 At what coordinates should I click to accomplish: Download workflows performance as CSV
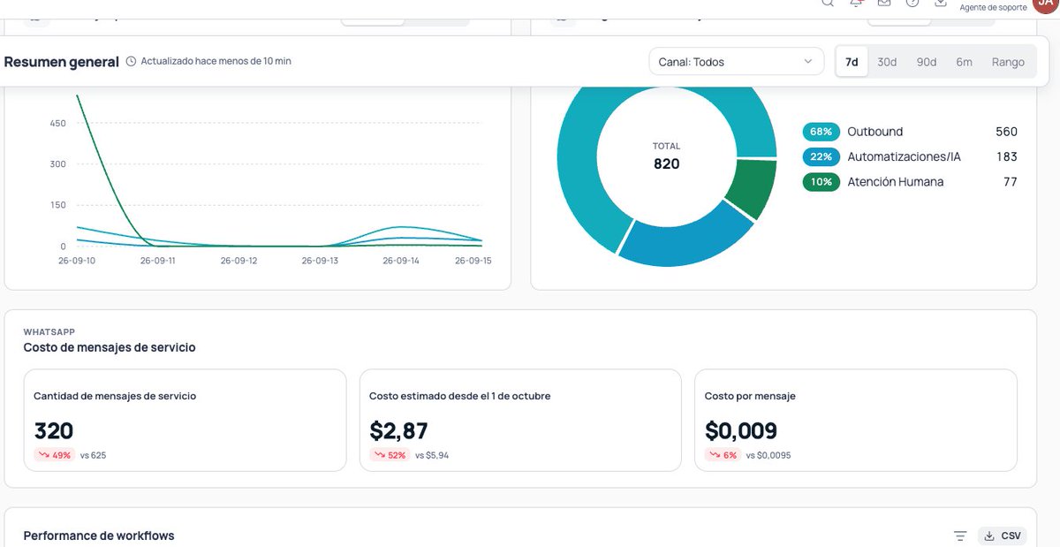[x=1003, y=536]
